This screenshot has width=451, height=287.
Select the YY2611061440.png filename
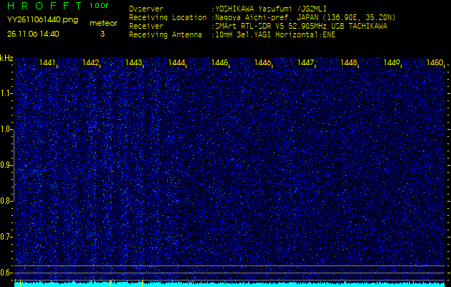pos(42,20)
